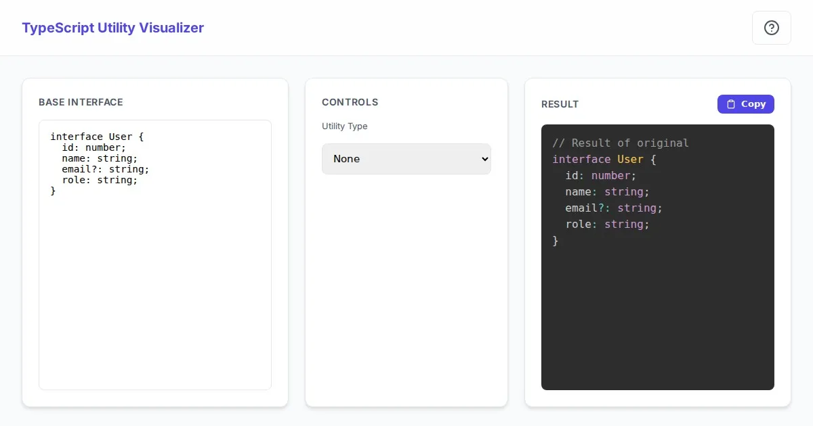Click the chevron arrow on Utility Type select
The width and height of the screenshot is (813, 426).
point(484,159)
